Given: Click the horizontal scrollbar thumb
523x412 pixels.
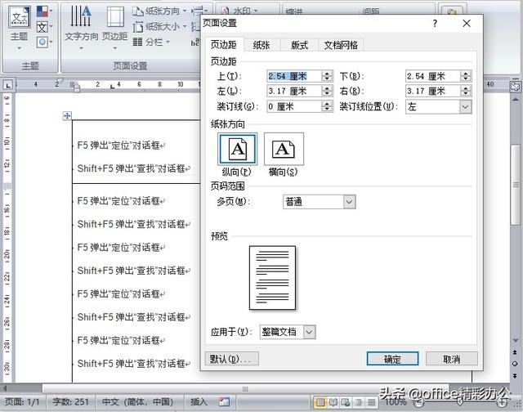Looking at the screenshot, I should [x=245, y=389].
